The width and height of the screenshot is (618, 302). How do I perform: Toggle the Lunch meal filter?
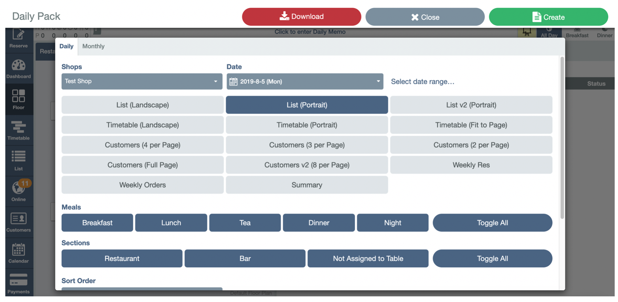[x=171, y=223]
